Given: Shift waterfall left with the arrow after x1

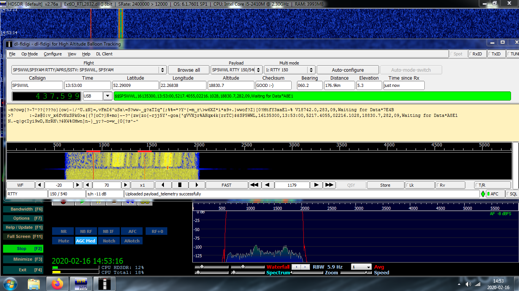Looking at the screenshot, I should [x=163, y=185].
